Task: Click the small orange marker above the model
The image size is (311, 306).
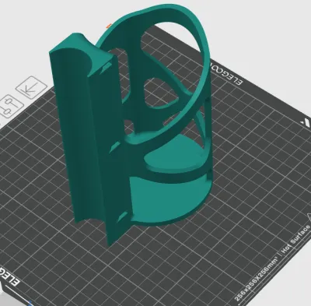Action: [x=109, y=26]
